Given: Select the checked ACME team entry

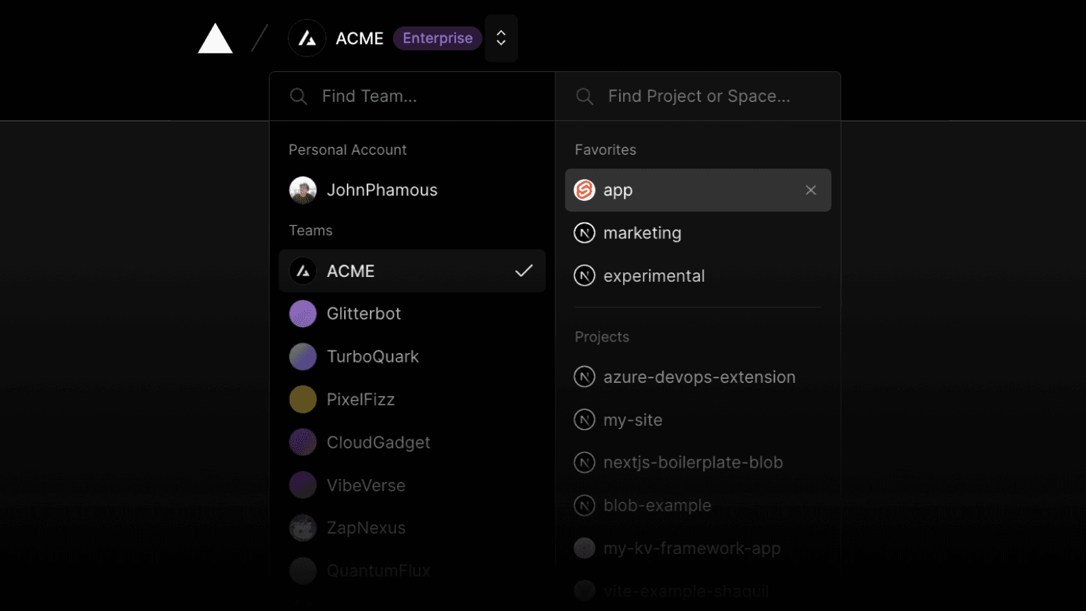Looking at the screenshot, I should (411, 271).
